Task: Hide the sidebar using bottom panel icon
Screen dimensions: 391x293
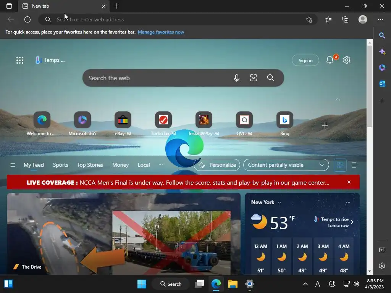Action: tap(382, 250)
